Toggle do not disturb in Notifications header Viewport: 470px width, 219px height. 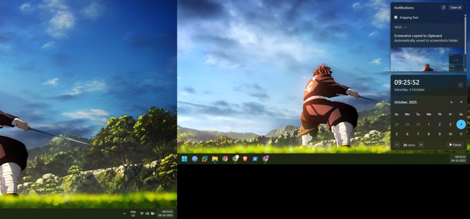pyautogui.click(x=443, y=8)
